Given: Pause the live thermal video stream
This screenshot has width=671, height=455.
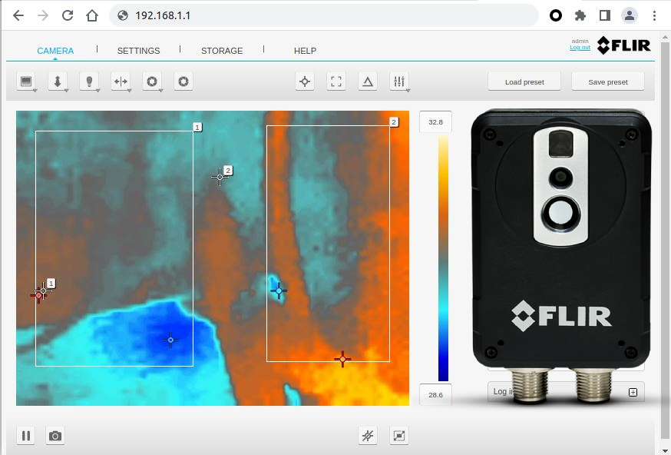Looking at the screenshot, I should point(26,436).
